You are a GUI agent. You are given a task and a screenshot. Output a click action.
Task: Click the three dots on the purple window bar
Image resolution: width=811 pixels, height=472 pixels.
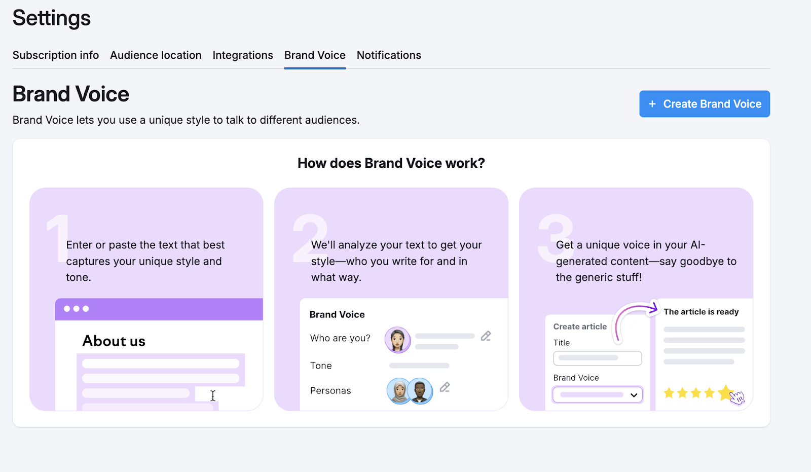76,309
